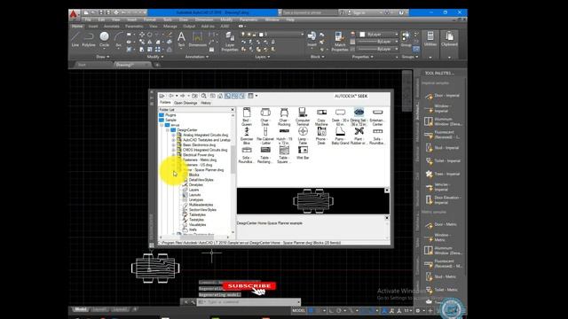Viewport: 568px width, 319px height.
Task: Click DesignCenter Search toolbar icon
Action: (x=204, y=96)
